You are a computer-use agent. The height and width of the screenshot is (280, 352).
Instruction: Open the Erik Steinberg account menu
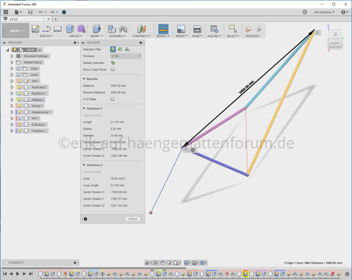pos(324,12)
